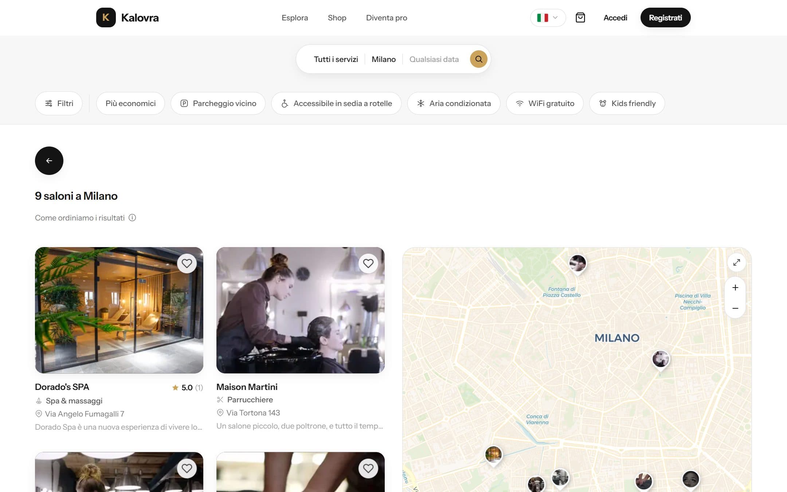The height and width of the screenshot is (492, 787).
Task: Click the Registrati button
Action: click(665, 17)
